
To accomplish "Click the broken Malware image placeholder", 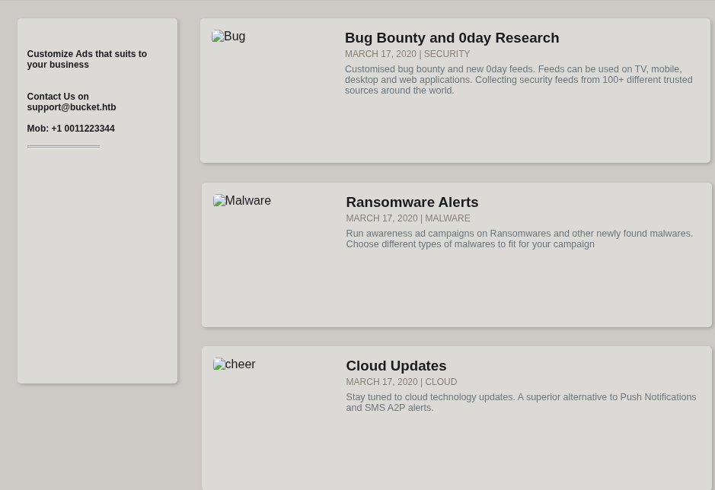I will (x=242, y=201).
